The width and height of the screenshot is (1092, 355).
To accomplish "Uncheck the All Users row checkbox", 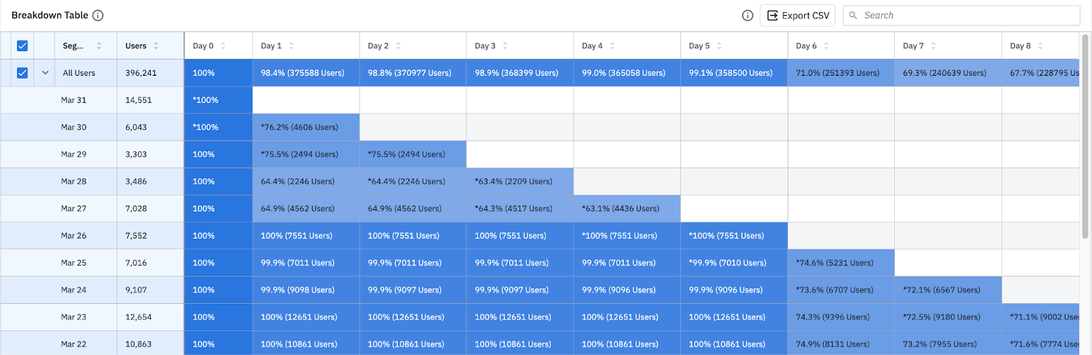I will pos(23,73).
